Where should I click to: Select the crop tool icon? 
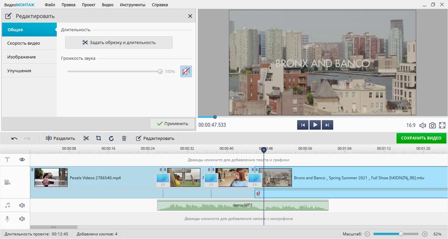click(x=98, y=139)
